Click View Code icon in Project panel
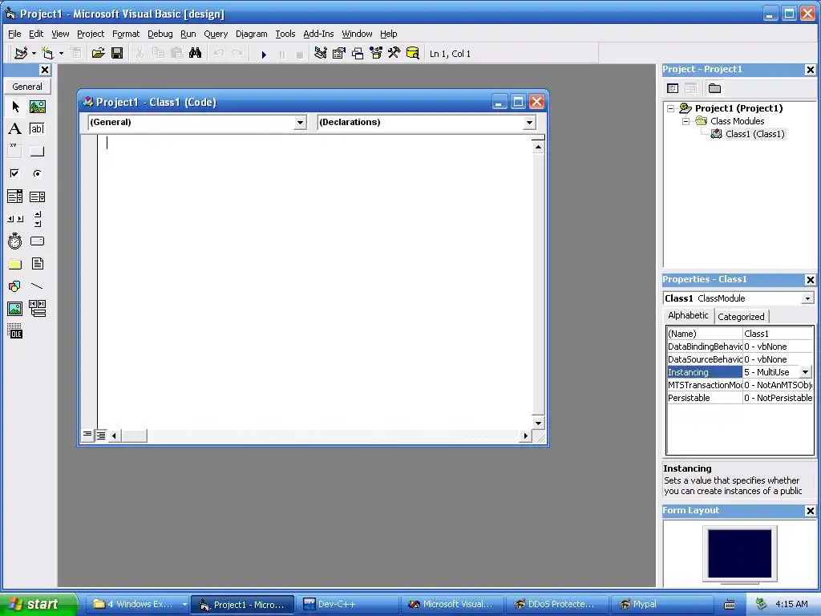 click(x=673, y=88)
